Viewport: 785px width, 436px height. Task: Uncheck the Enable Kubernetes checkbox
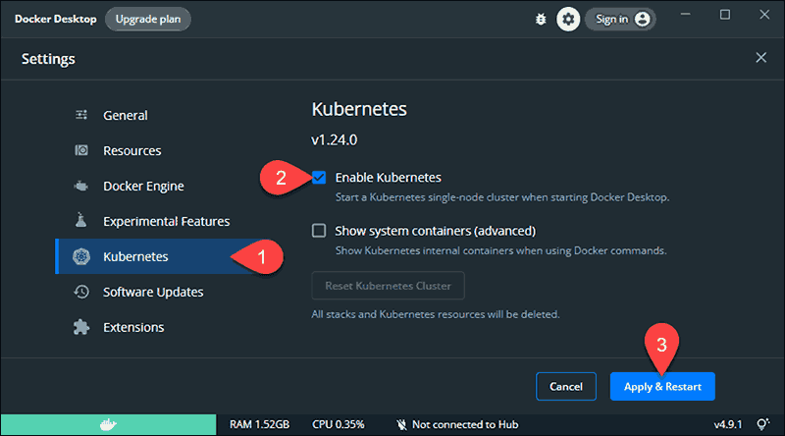(319, 178)
